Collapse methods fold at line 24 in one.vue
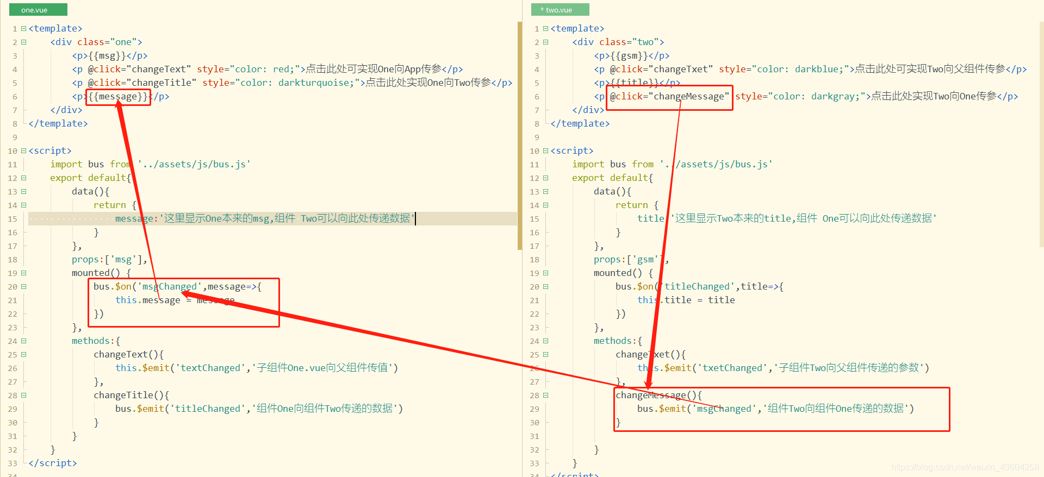Screen dimensions: 1044x477 click(23, 341)
